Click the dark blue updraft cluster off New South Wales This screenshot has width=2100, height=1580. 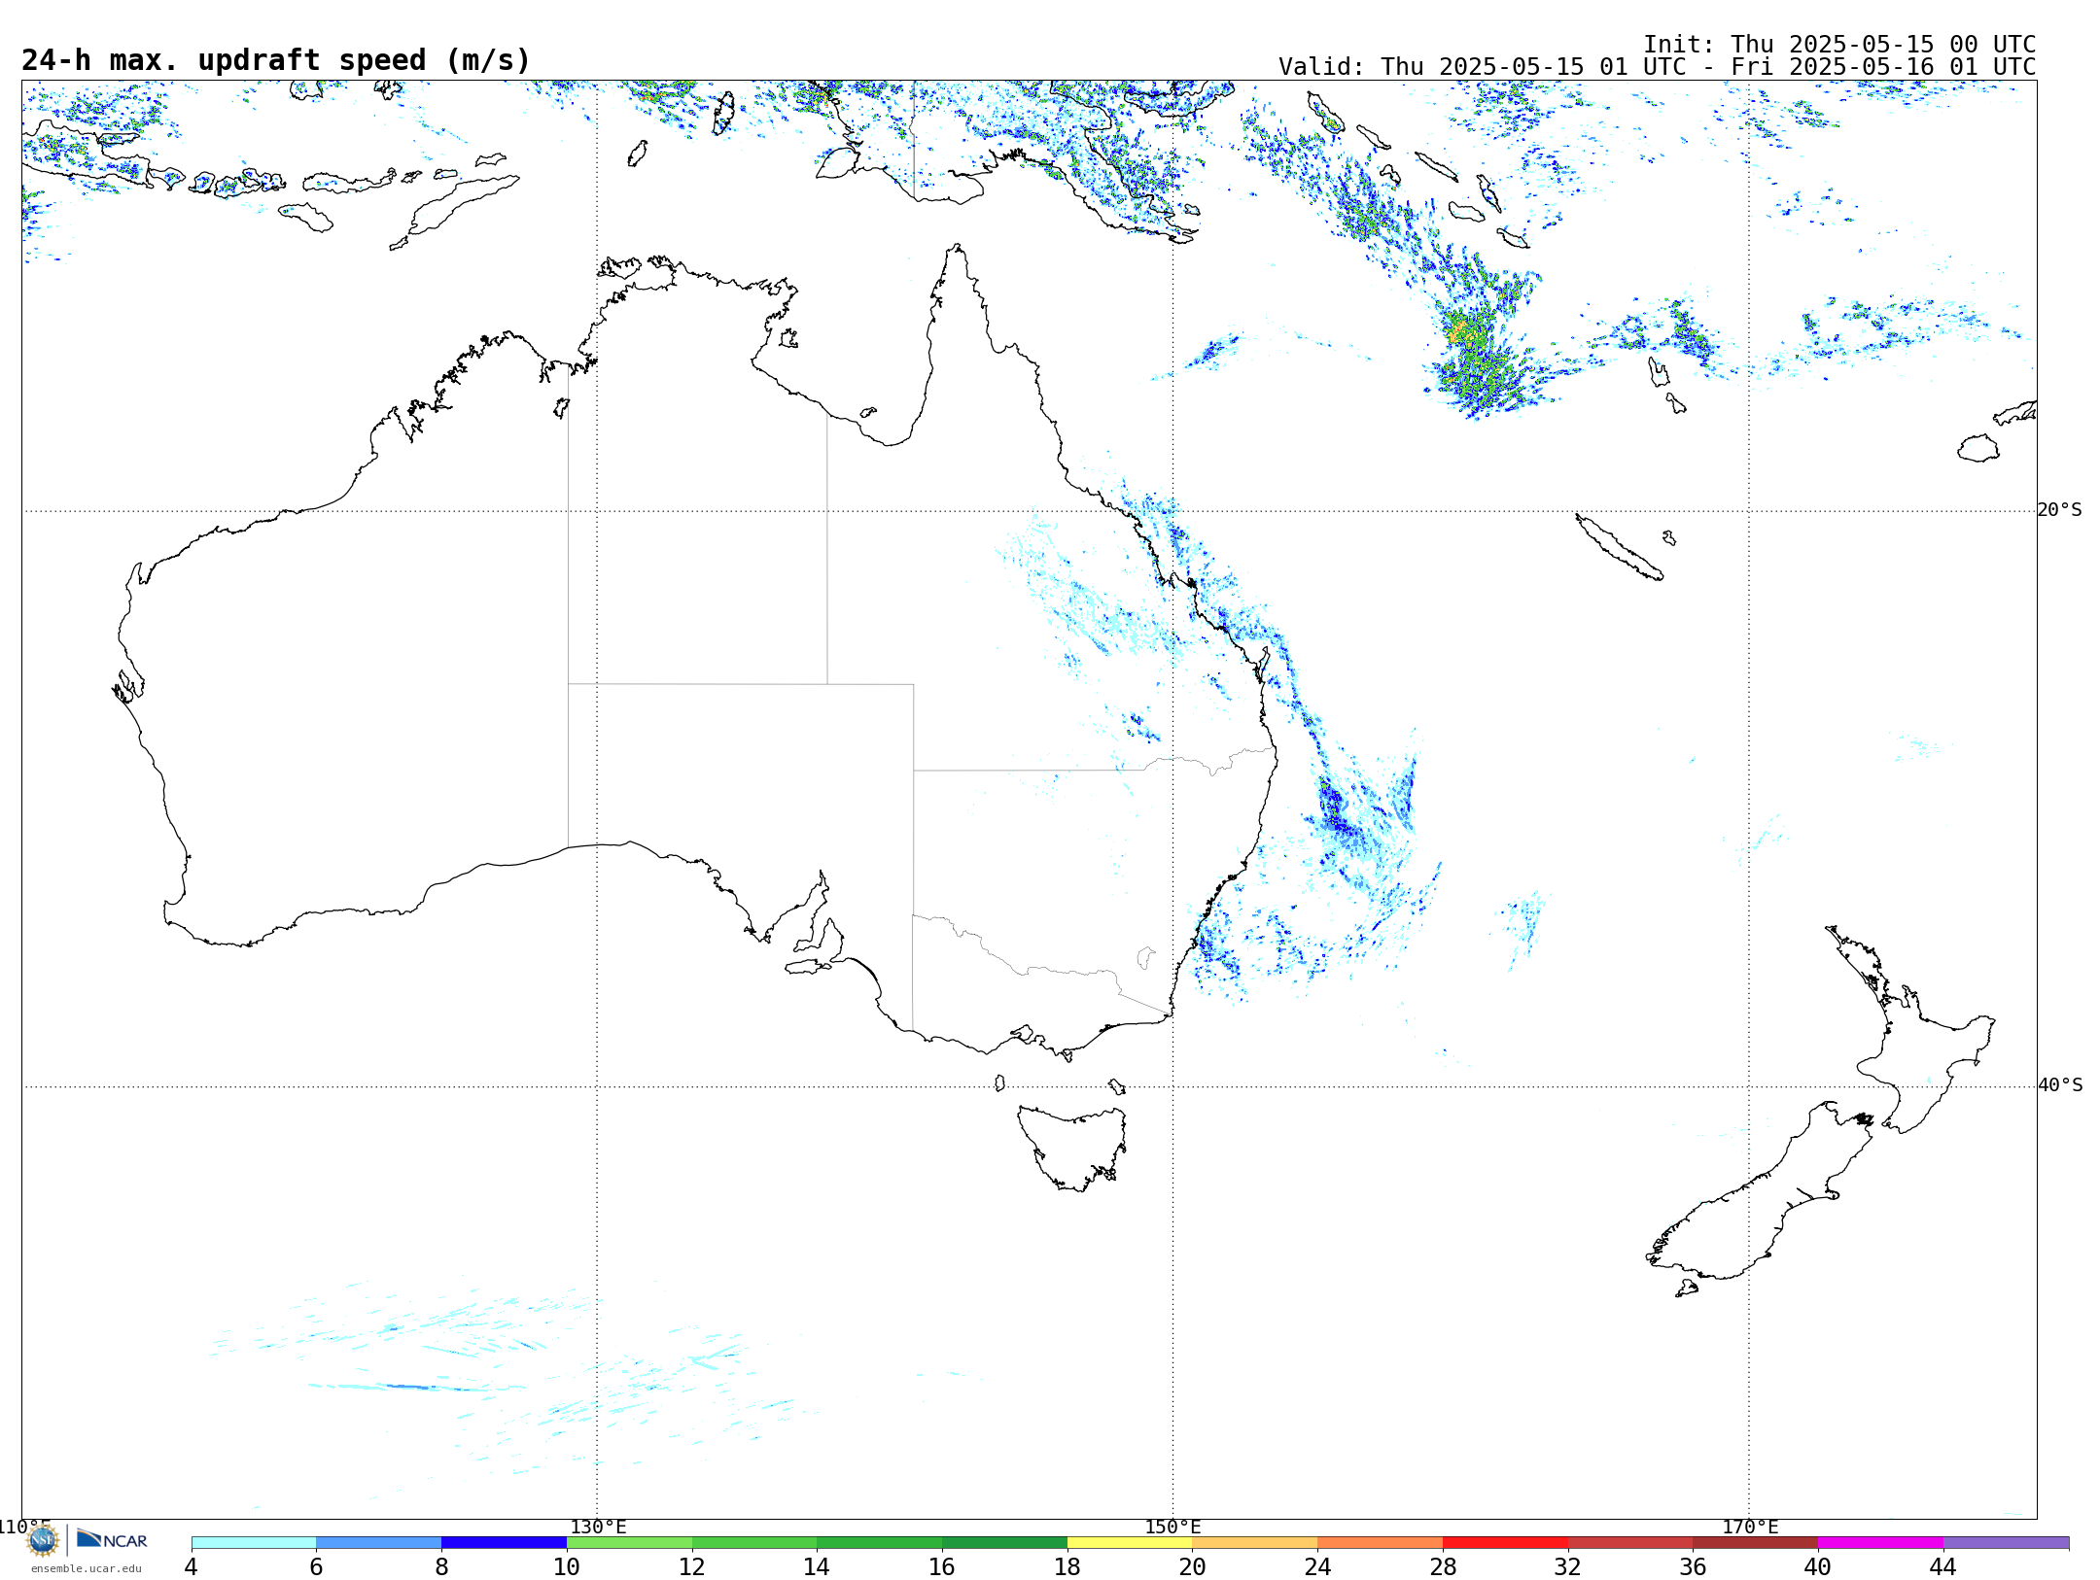(x=1334, y=811)
